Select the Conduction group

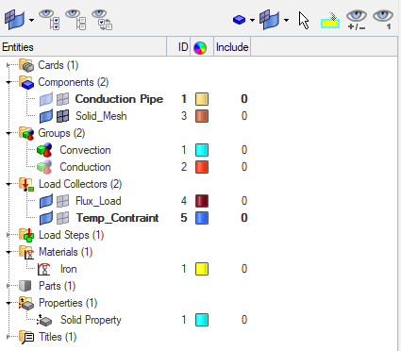click(85, 167)
